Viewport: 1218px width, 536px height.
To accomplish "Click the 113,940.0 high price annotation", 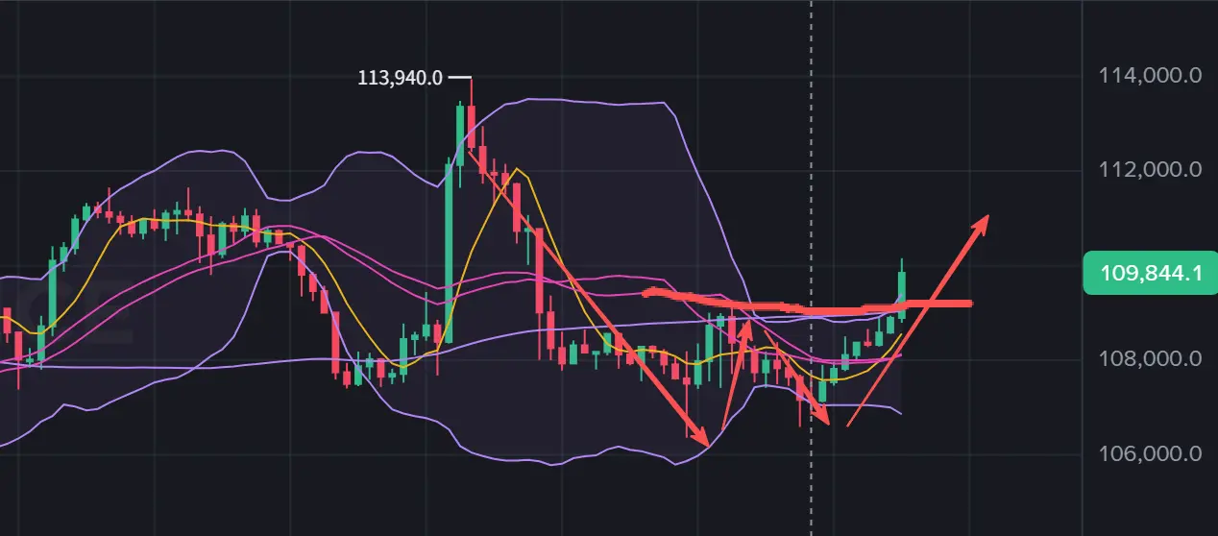I will (400, 78).
